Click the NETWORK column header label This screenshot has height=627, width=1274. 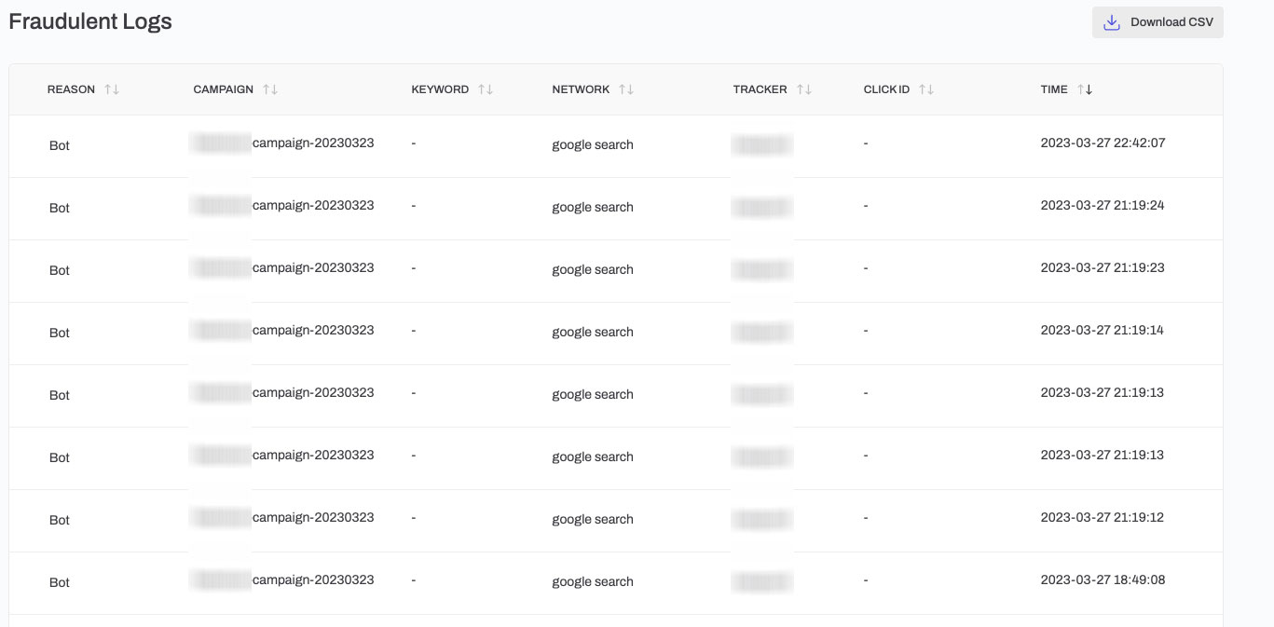[581, 89]
